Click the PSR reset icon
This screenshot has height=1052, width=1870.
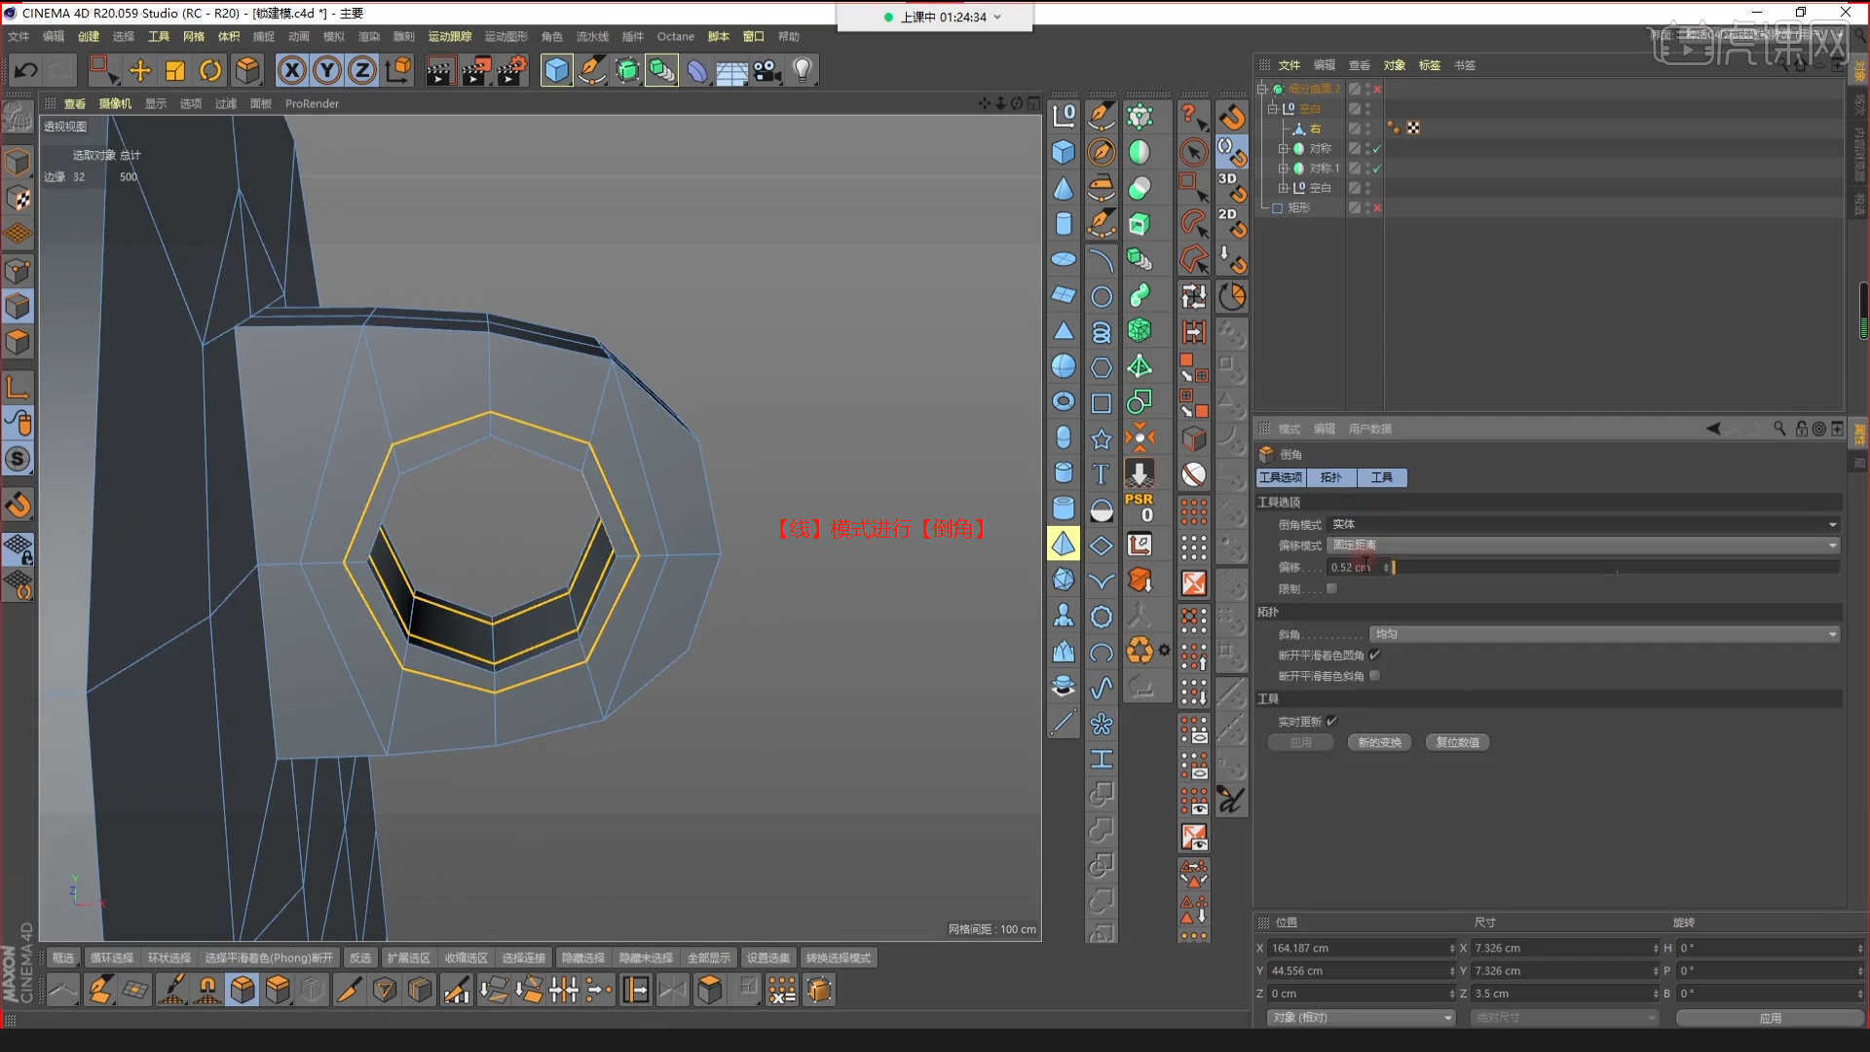point(1139,507)
